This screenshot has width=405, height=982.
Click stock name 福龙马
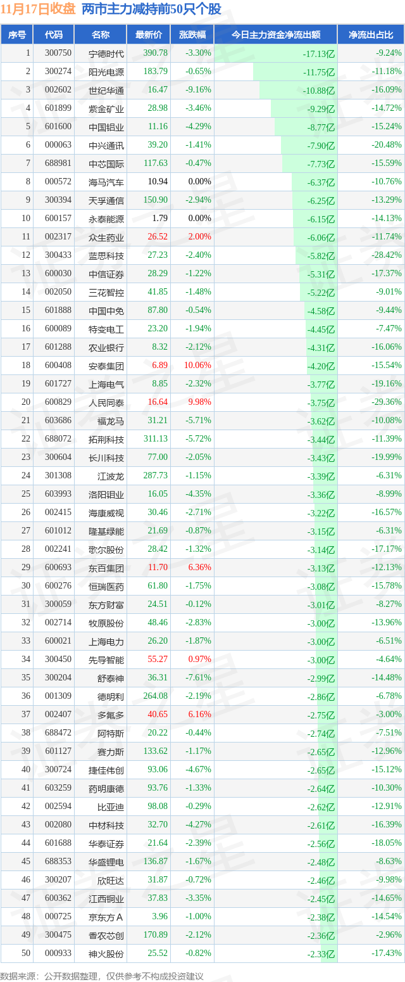click(111, 421)
